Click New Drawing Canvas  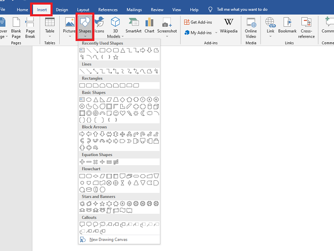108,240
